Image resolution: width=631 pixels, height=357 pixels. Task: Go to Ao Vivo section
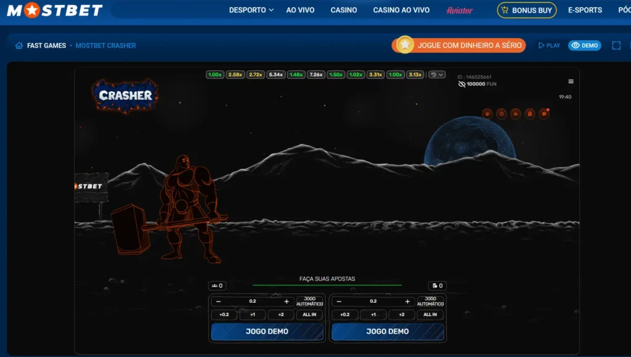pyautogui.click(x=300, y=10)
